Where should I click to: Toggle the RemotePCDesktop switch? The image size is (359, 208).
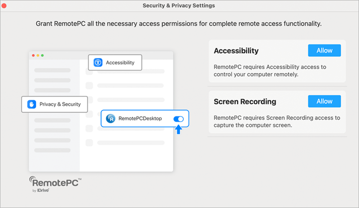178,119
